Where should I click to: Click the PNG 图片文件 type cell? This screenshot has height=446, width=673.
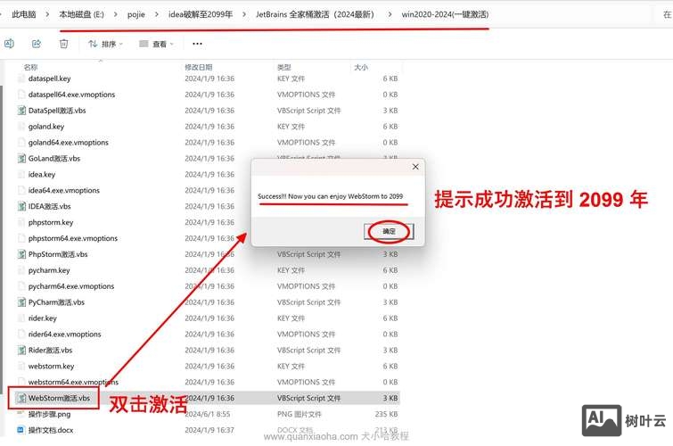click(x=300, y=414)
